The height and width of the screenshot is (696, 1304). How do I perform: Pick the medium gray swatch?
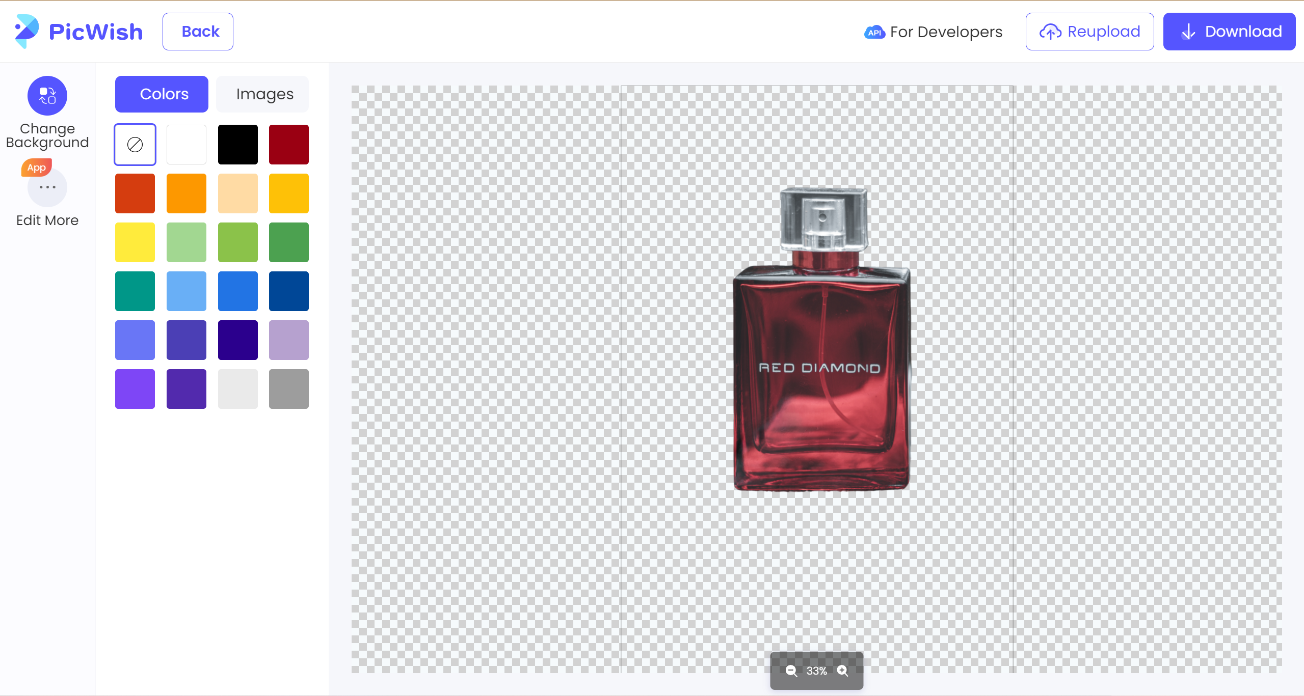pyautogui.click(x=289, y=389)
